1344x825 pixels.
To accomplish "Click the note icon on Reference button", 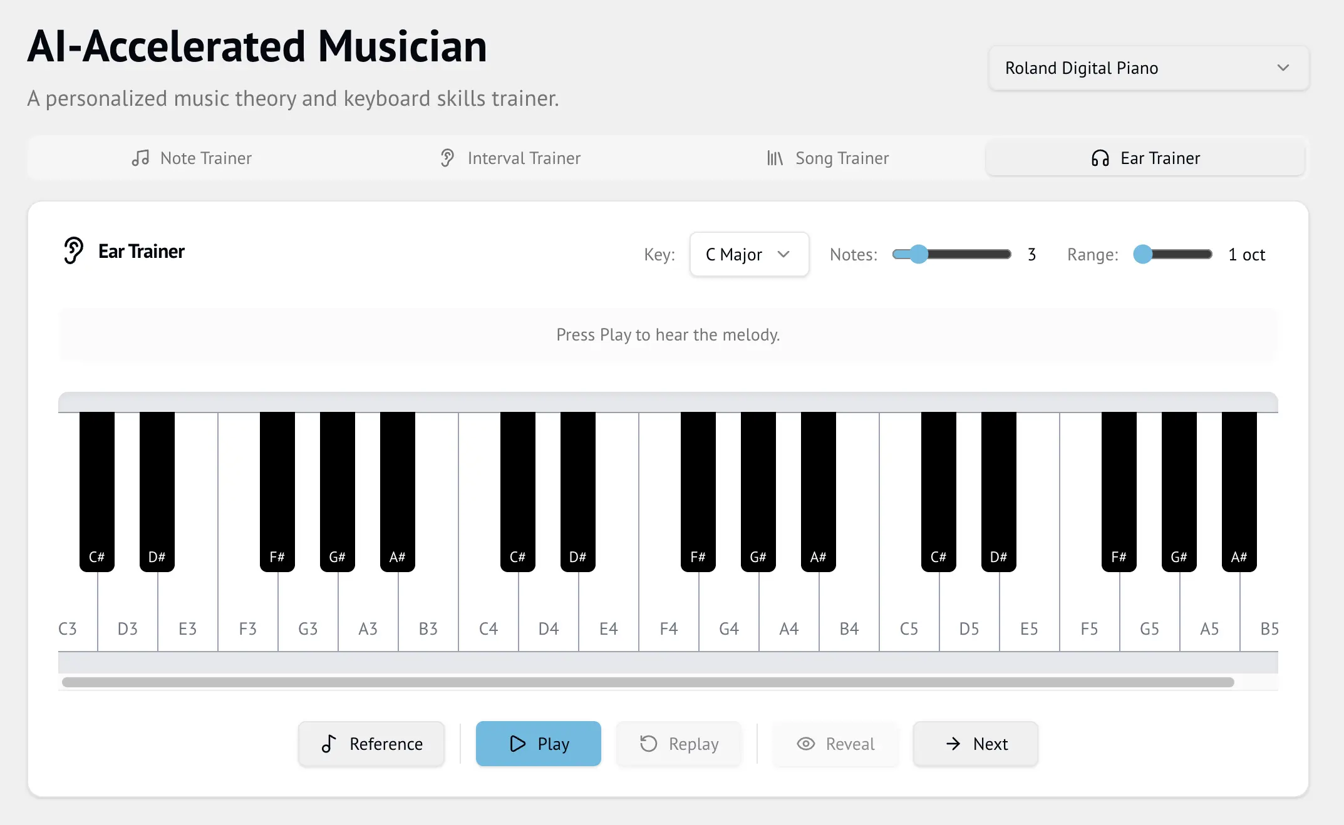I will (329, 744).
